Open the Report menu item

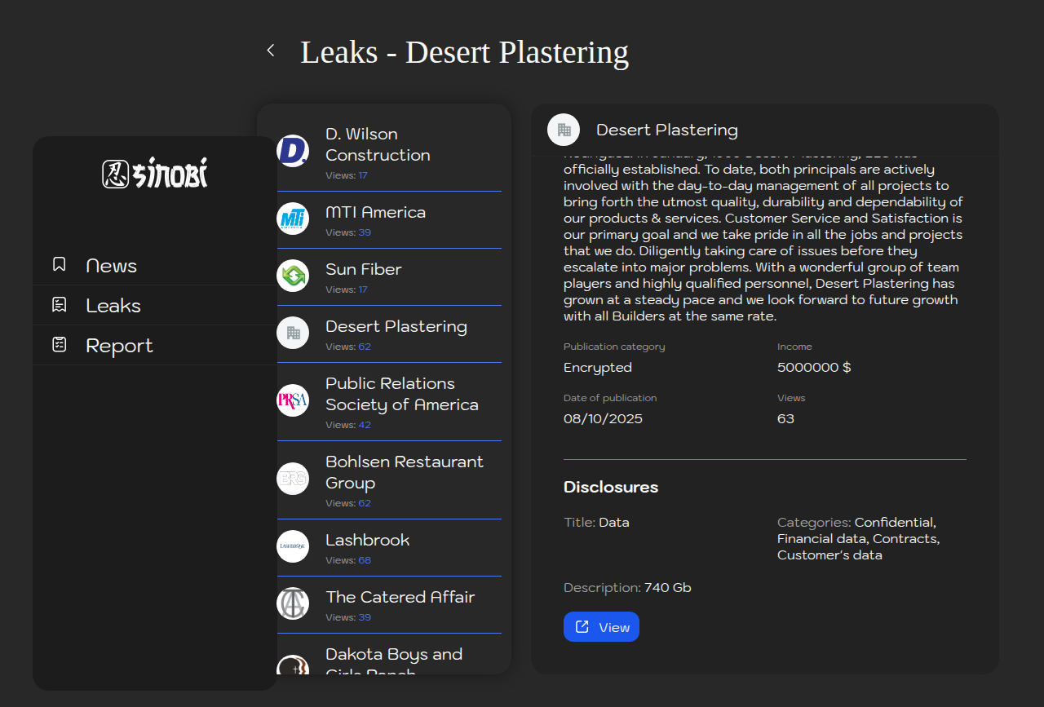click(119, 346)
